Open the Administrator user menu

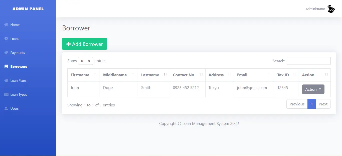pos(315,9)
